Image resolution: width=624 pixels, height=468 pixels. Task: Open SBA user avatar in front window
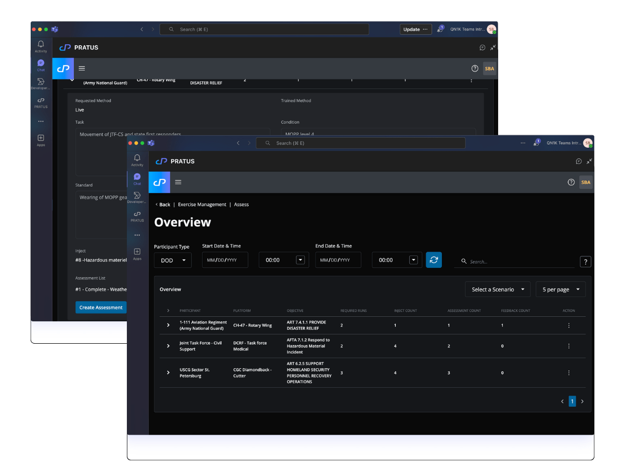coord(586,182)
